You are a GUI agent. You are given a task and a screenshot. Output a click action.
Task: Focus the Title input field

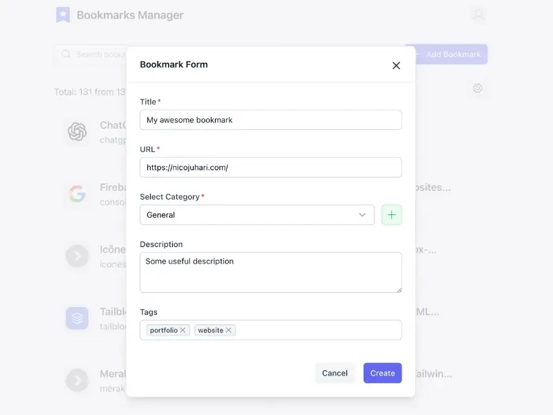[270, 120]
